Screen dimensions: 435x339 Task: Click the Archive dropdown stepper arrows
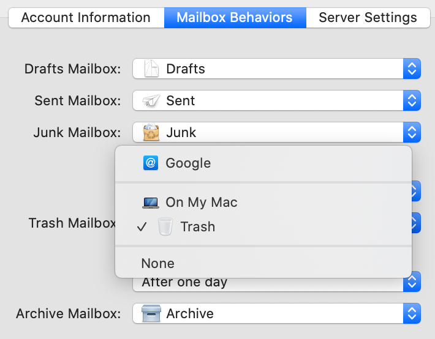click(x=412, y=313)
